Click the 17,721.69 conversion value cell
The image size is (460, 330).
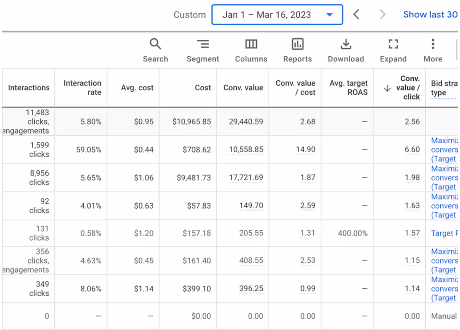(x=246, y=178)
